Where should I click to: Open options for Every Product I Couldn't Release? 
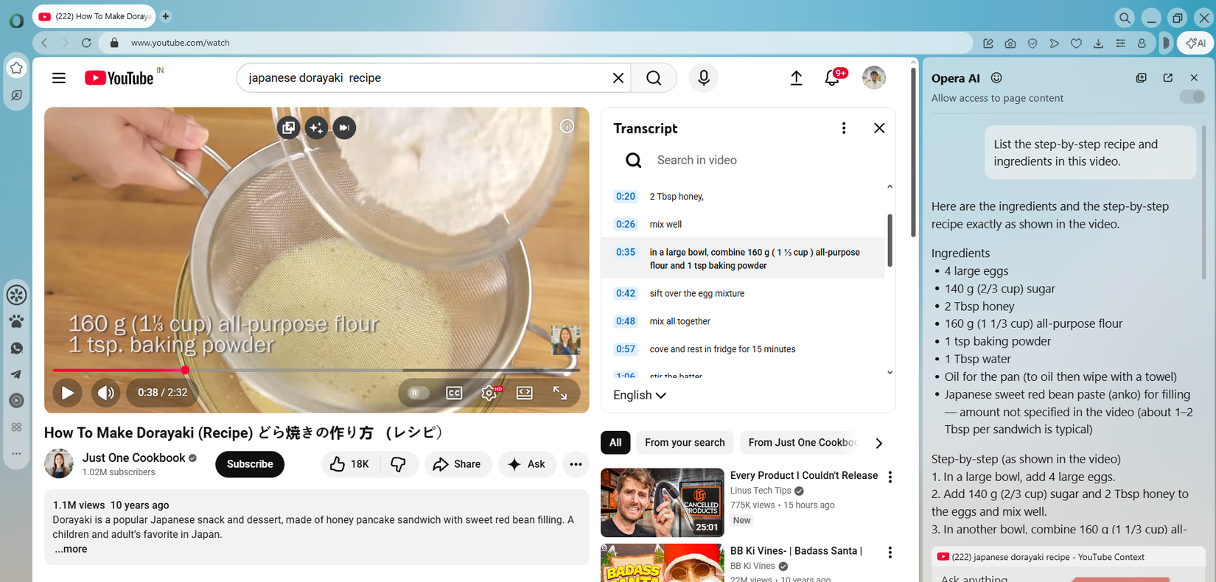pyautogui.click(x=890, y=477)
